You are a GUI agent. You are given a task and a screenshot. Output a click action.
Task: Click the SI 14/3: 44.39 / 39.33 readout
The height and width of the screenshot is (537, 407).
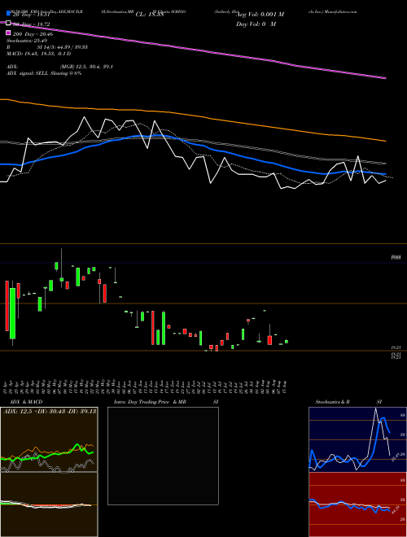[x=63, y=47]
